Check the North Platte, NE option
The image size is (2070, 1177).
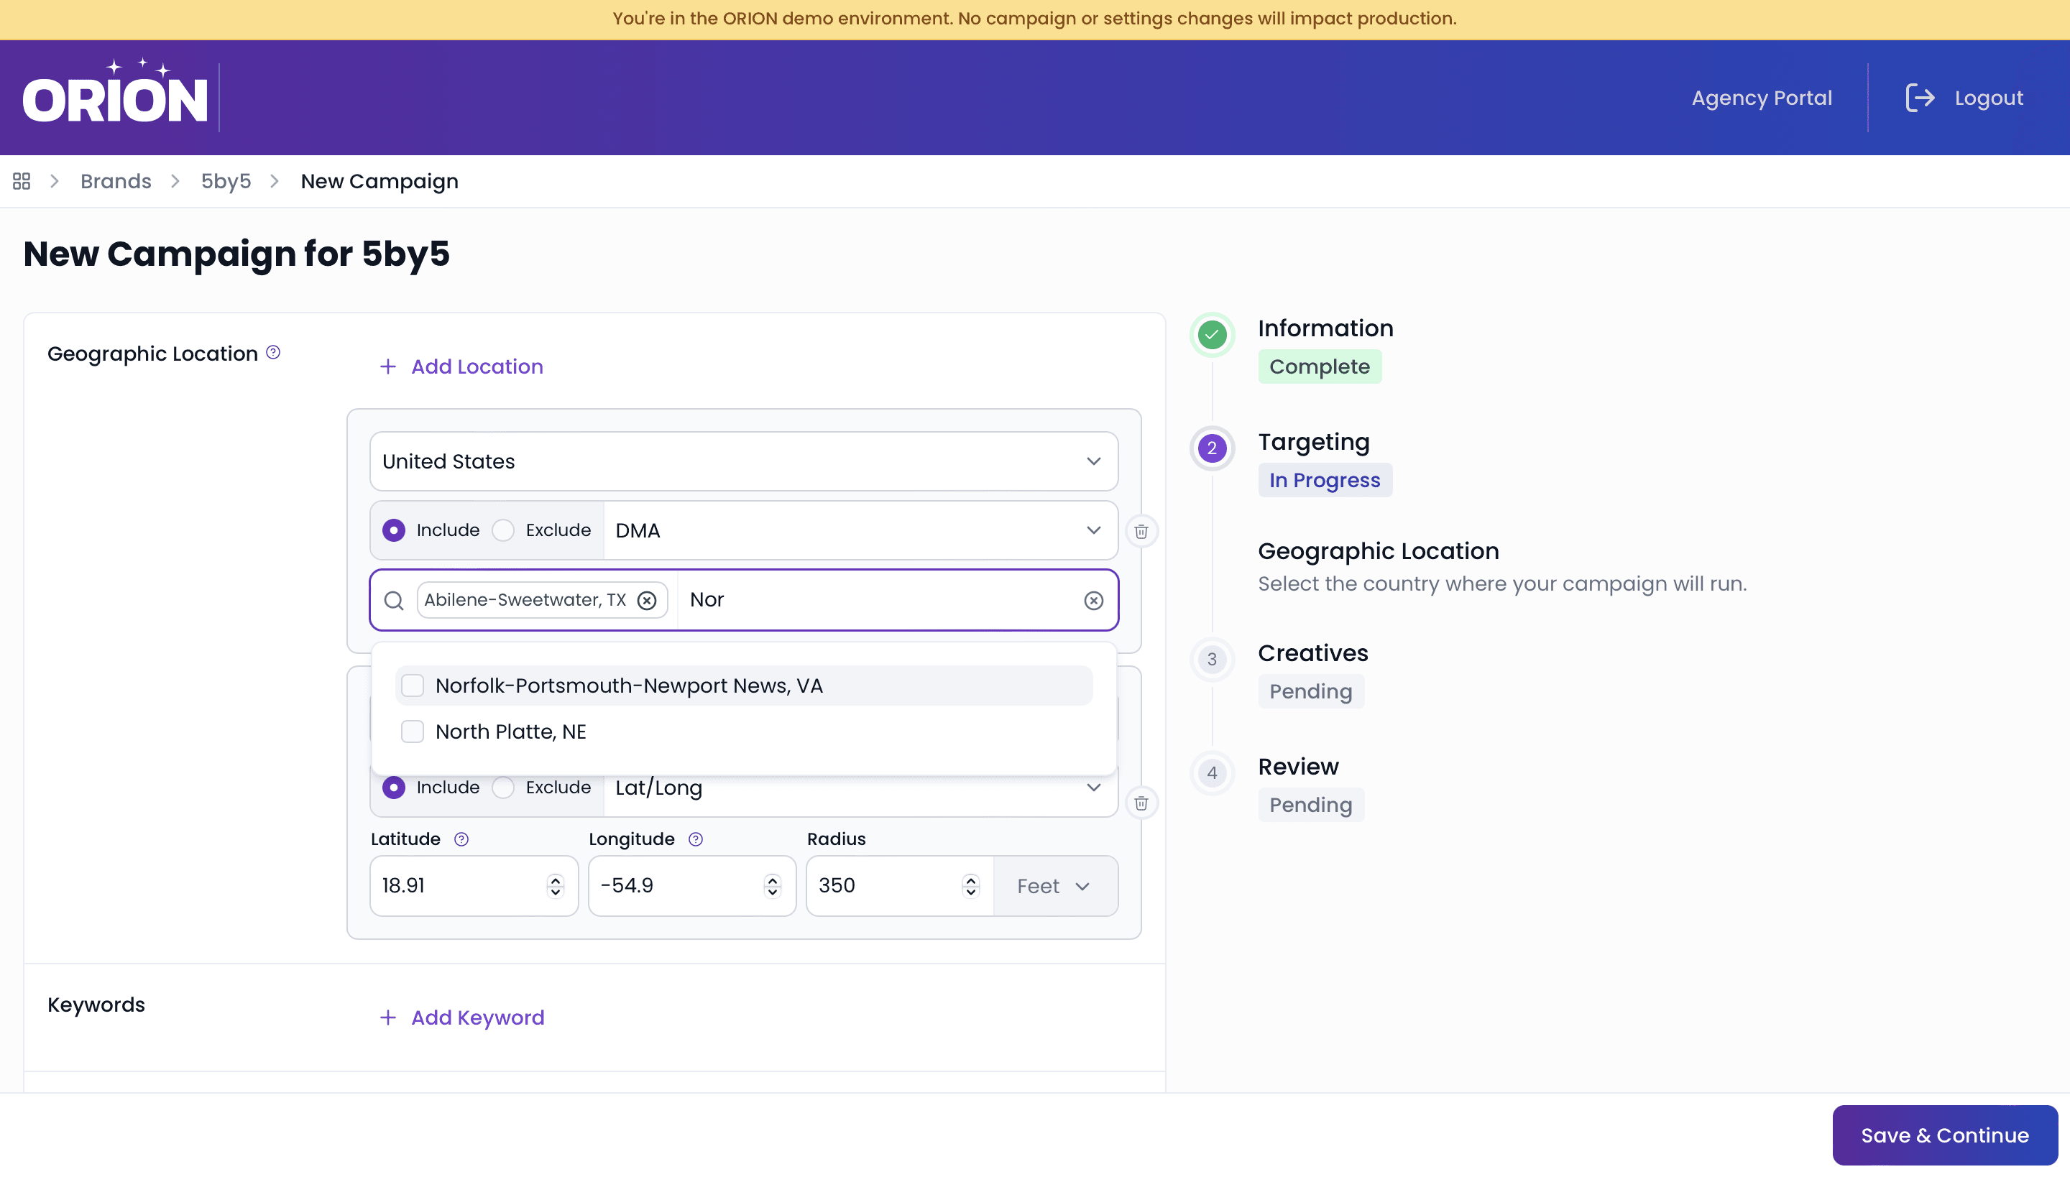coord(413,731)
